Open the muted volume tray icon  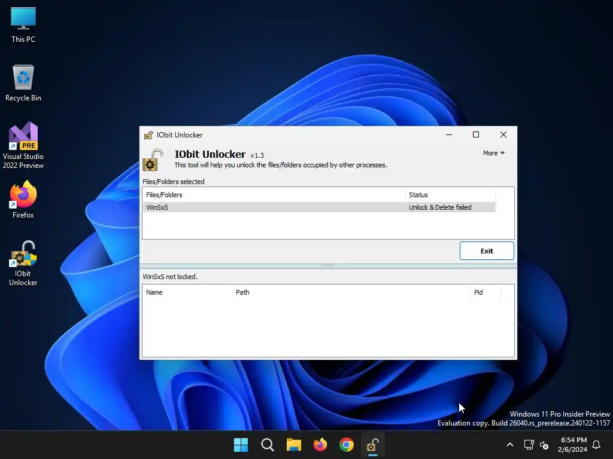coord(544,445)
